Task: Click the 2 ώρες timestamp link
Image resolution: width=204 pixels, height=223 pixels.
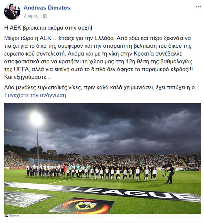Action: pyautogui.click(x=31, y=16)
